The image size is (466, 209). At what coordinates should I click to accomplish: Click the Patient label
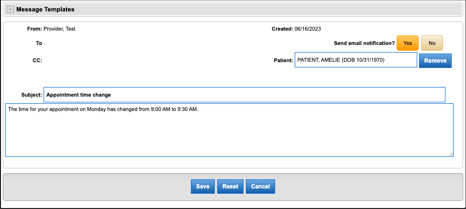click(282, 61)
